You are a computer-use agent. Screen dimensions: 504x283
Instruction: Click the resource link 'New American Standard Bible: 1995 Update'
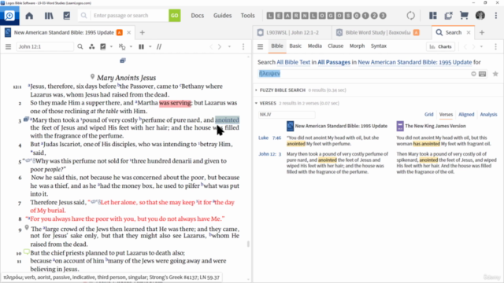415,62
